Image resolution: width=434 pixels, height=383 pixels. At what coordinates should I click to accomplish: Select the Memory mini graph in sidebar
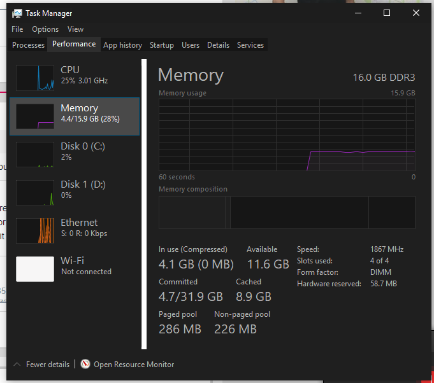click(x=35, y=116)
